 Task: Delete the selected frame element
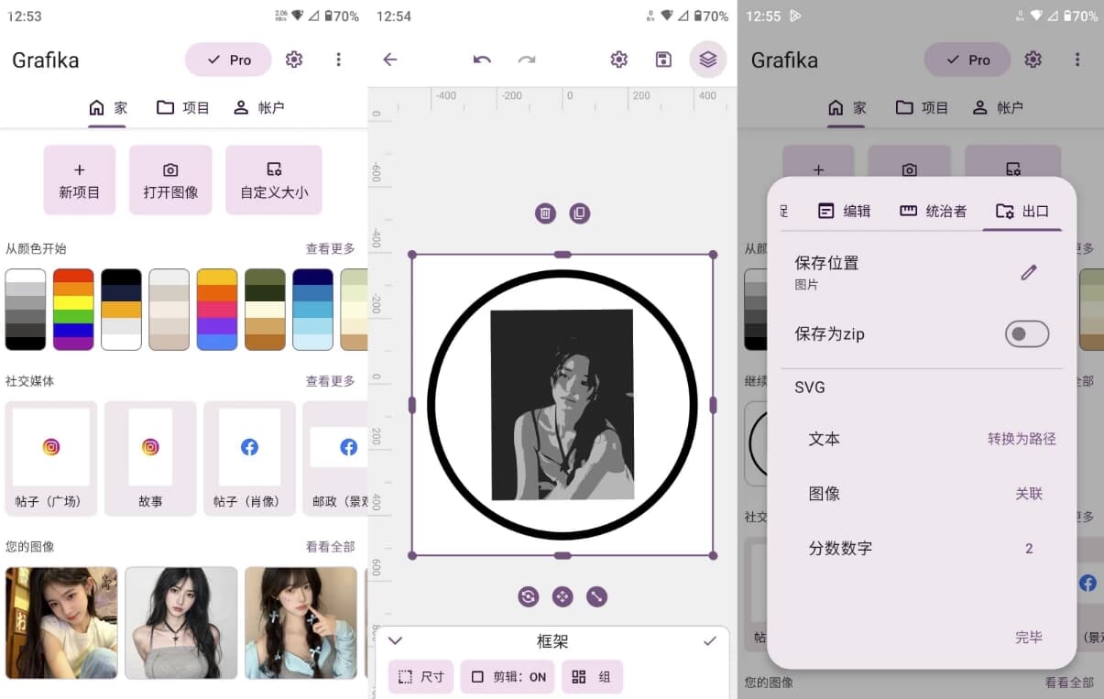click(x=545, y=213)
